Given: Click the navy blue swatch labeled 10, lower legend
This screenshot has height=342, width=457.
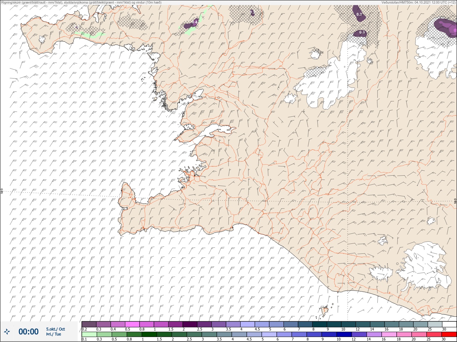Looking at the screenshot, I should [344, 335].
